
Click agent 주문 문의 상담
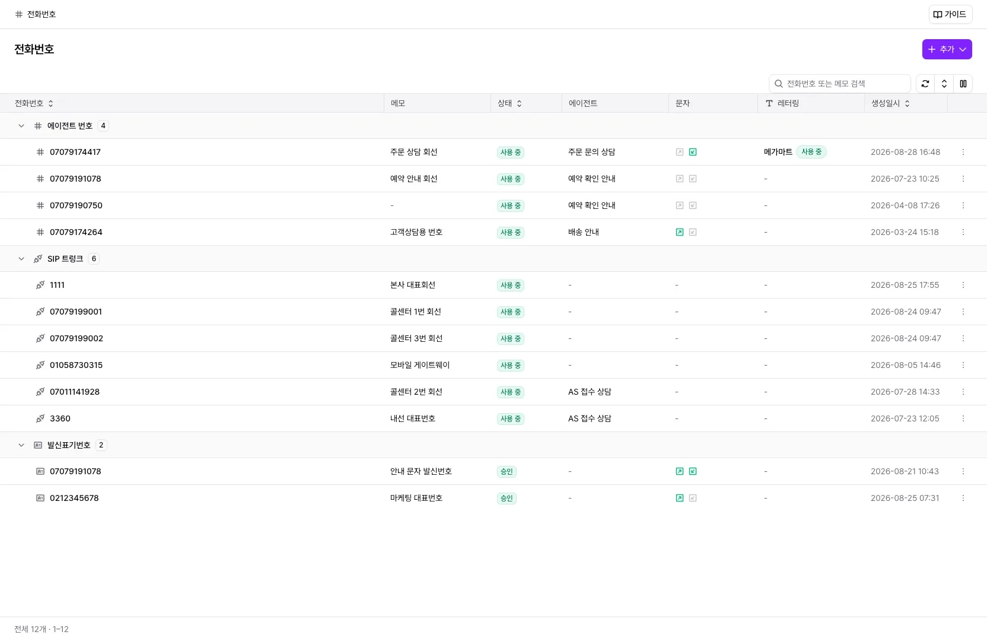[x=591, y=152]
